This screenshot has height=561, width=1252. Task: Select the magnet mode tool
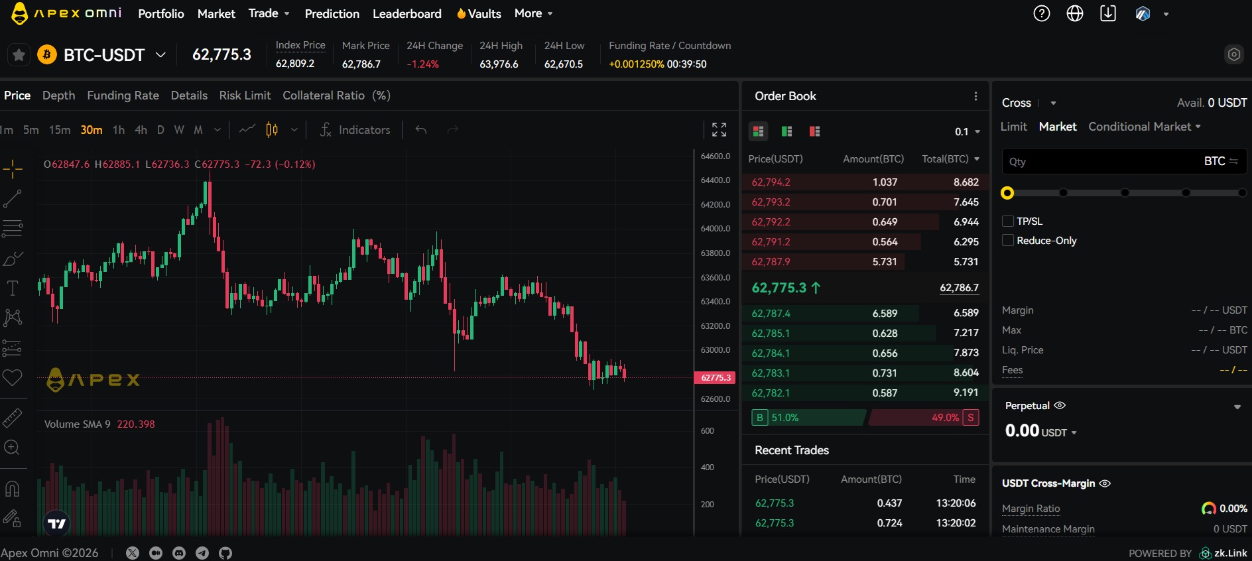tap(12, 489)
